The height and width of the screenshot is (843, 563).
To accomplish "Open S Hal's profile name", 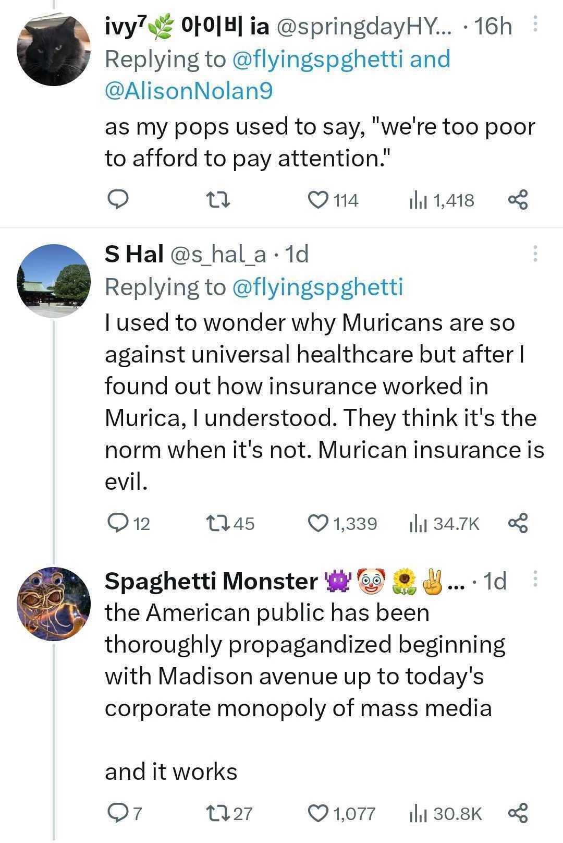I will click(x=134, y=254).
